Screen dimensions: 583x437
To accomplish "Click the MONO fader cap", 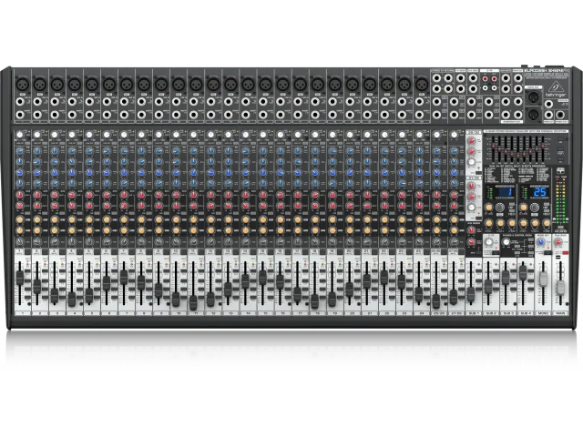I will (543, 279).
